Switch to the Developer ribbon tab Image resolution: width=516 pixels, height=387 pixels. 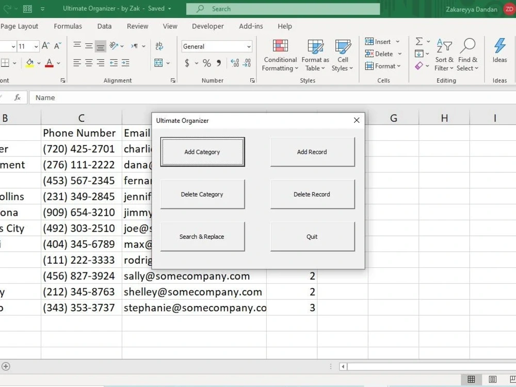(207, 26)
